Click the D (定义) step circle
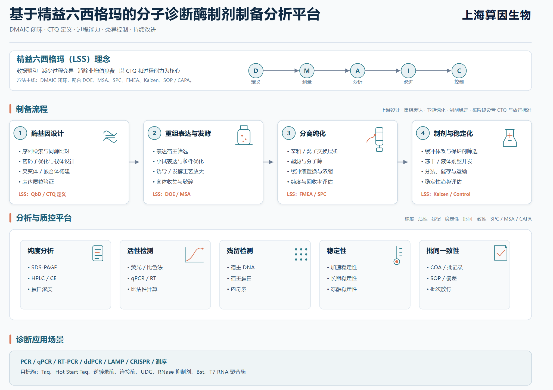 click(256, 71)
